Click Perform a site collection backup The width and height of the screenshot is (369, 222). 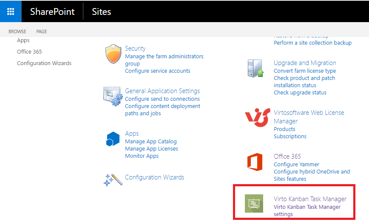click(x=313, y=43)
